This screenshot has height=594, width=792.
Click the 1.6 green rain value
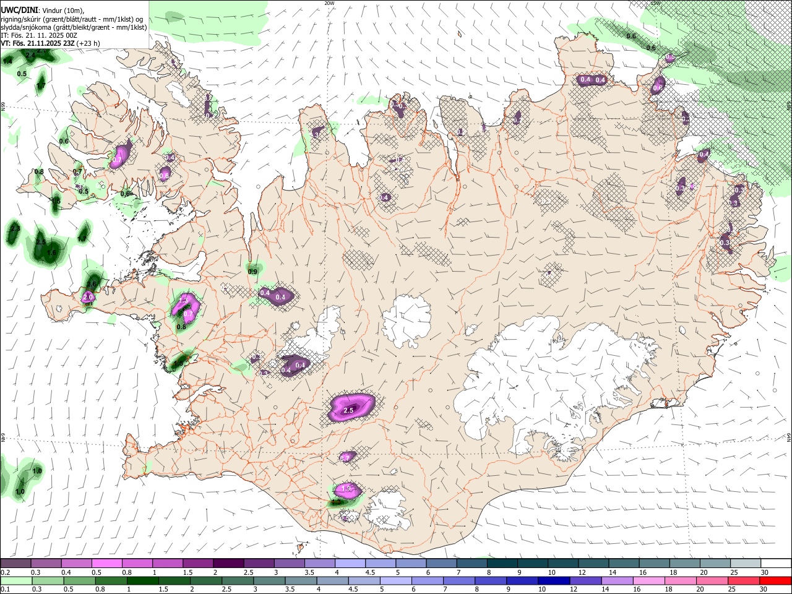point(51,252)
